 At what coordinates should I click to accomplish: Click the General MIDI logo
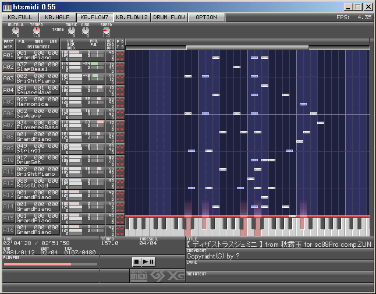[x=139, y=276]
